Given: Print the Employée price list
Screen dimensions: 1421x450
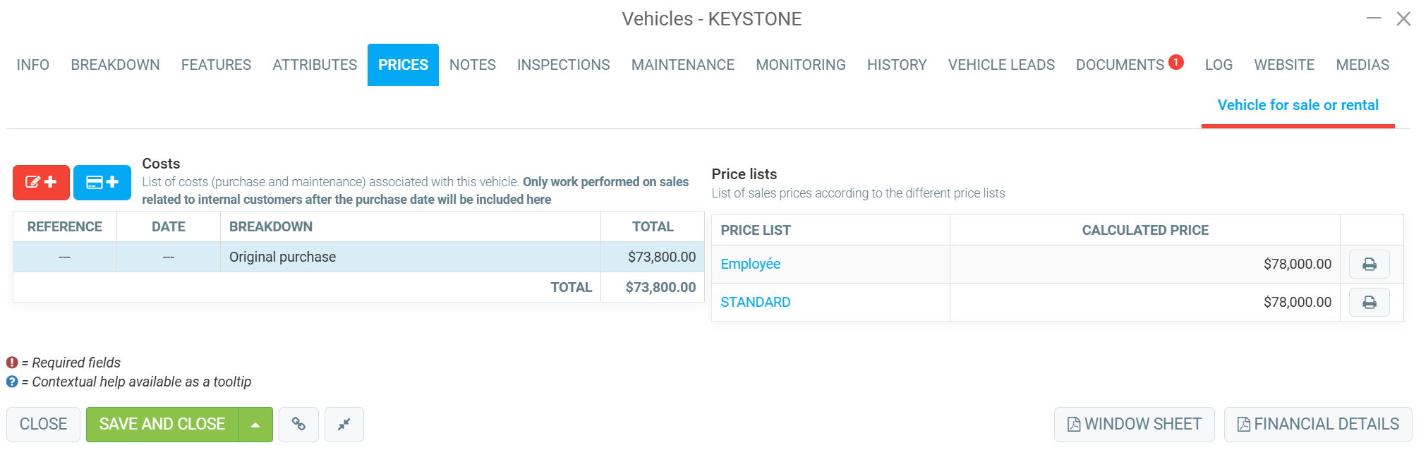Looking at the screenshot, I should (1369, 264).
